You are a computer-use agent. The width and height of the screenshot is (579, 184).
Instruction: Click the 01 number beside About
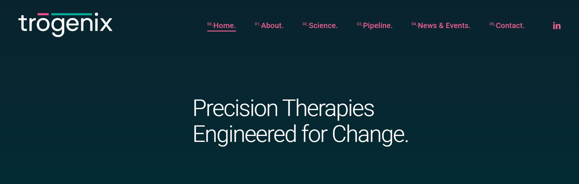[257, 24]
